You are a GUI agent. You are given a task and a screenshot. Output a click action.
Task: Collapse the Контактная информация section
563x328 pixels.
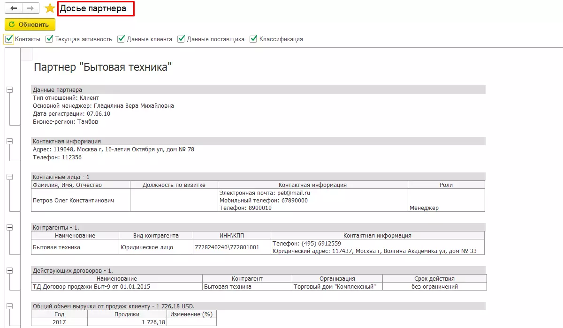[10, 141]
